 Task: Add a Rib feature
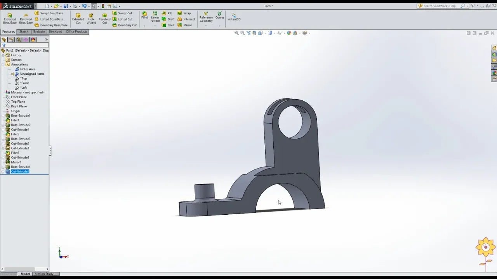(x=167, y=13)
